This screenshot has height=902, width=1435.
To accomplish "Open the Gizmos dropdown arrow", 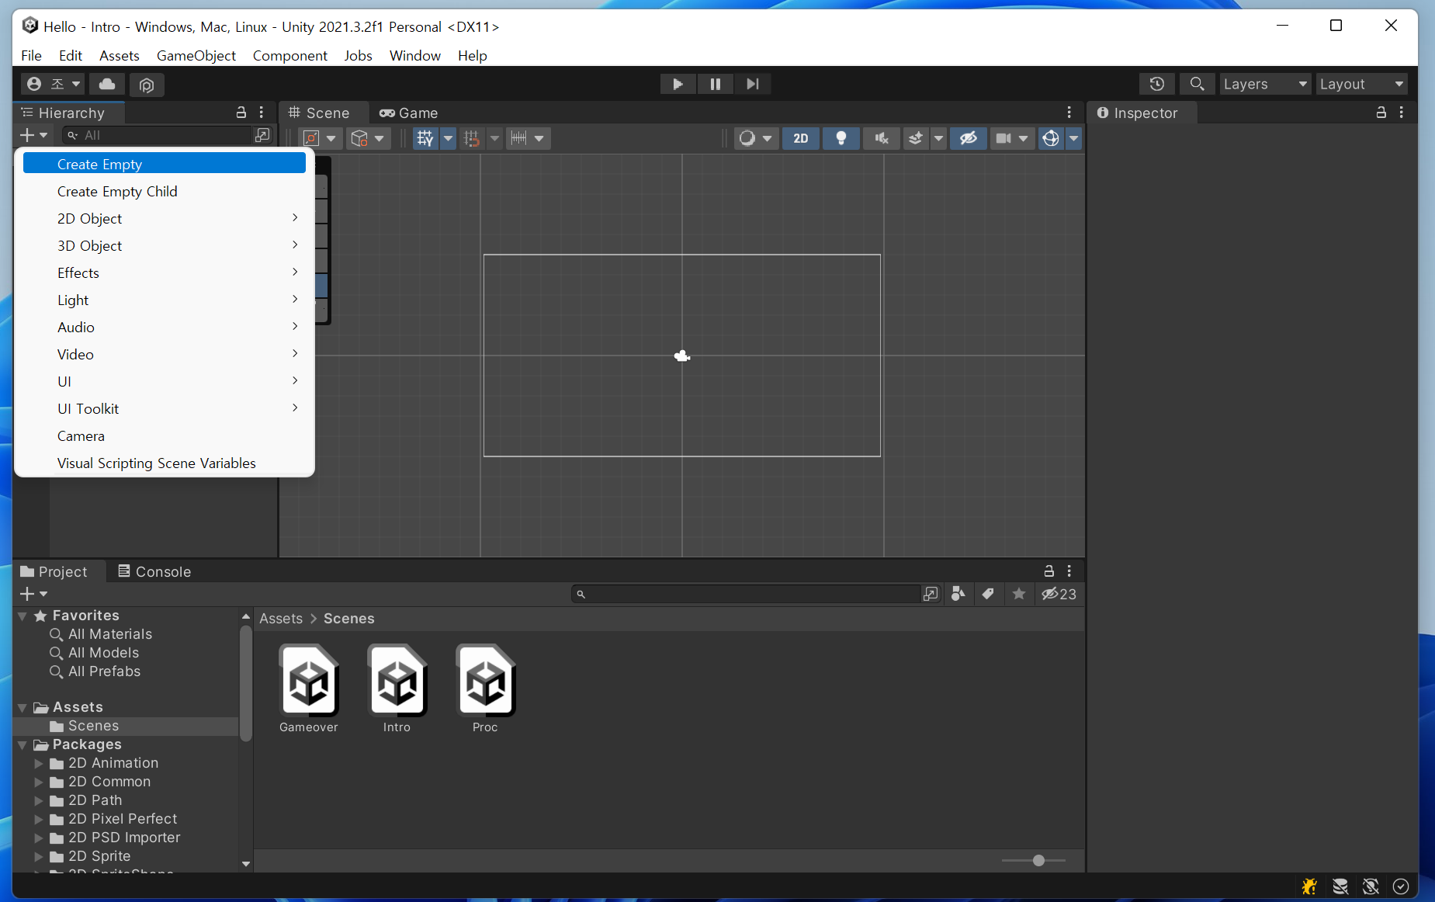I will pyautogui.click(x=1073, y=138).
